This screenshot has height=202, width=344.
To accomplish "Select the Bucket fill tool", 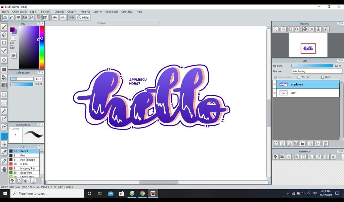I will tap(4, 77).
